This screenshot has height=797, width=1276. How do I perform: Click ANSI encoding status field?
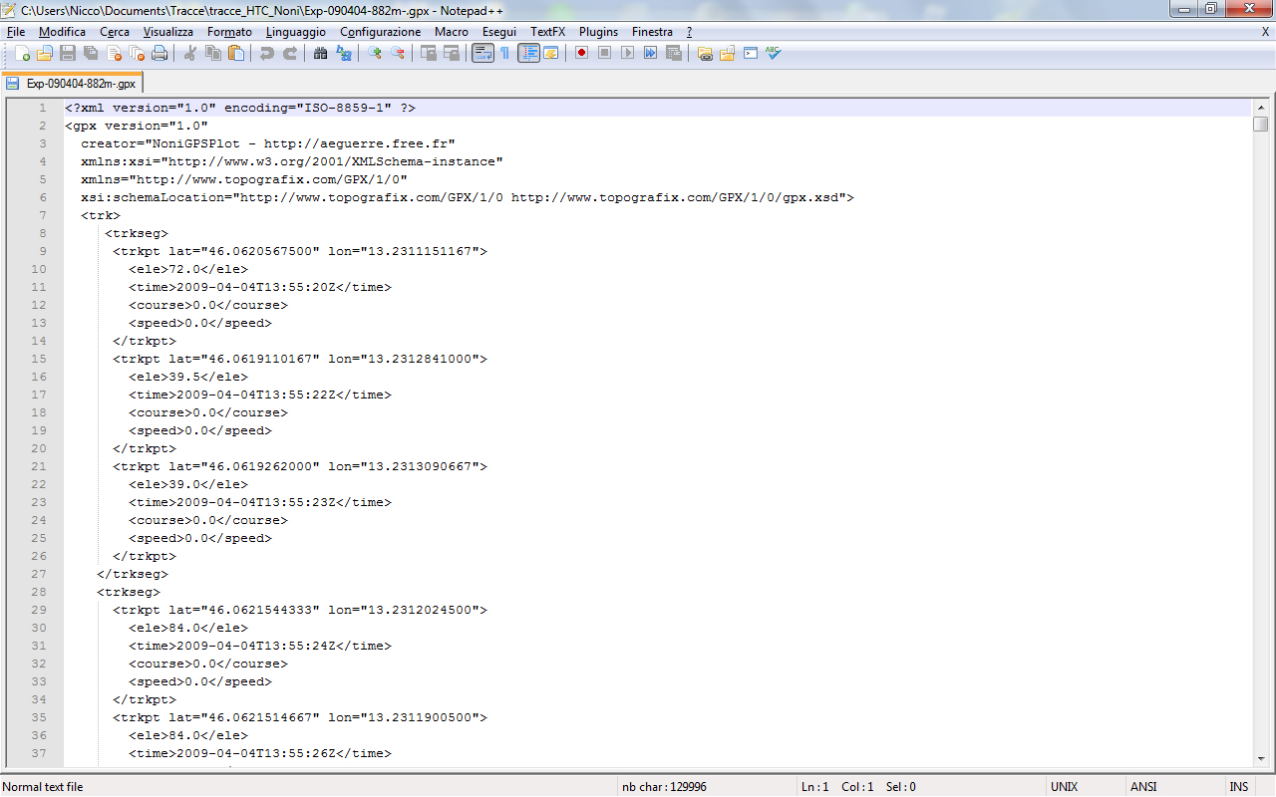(x=1143, y=787)
